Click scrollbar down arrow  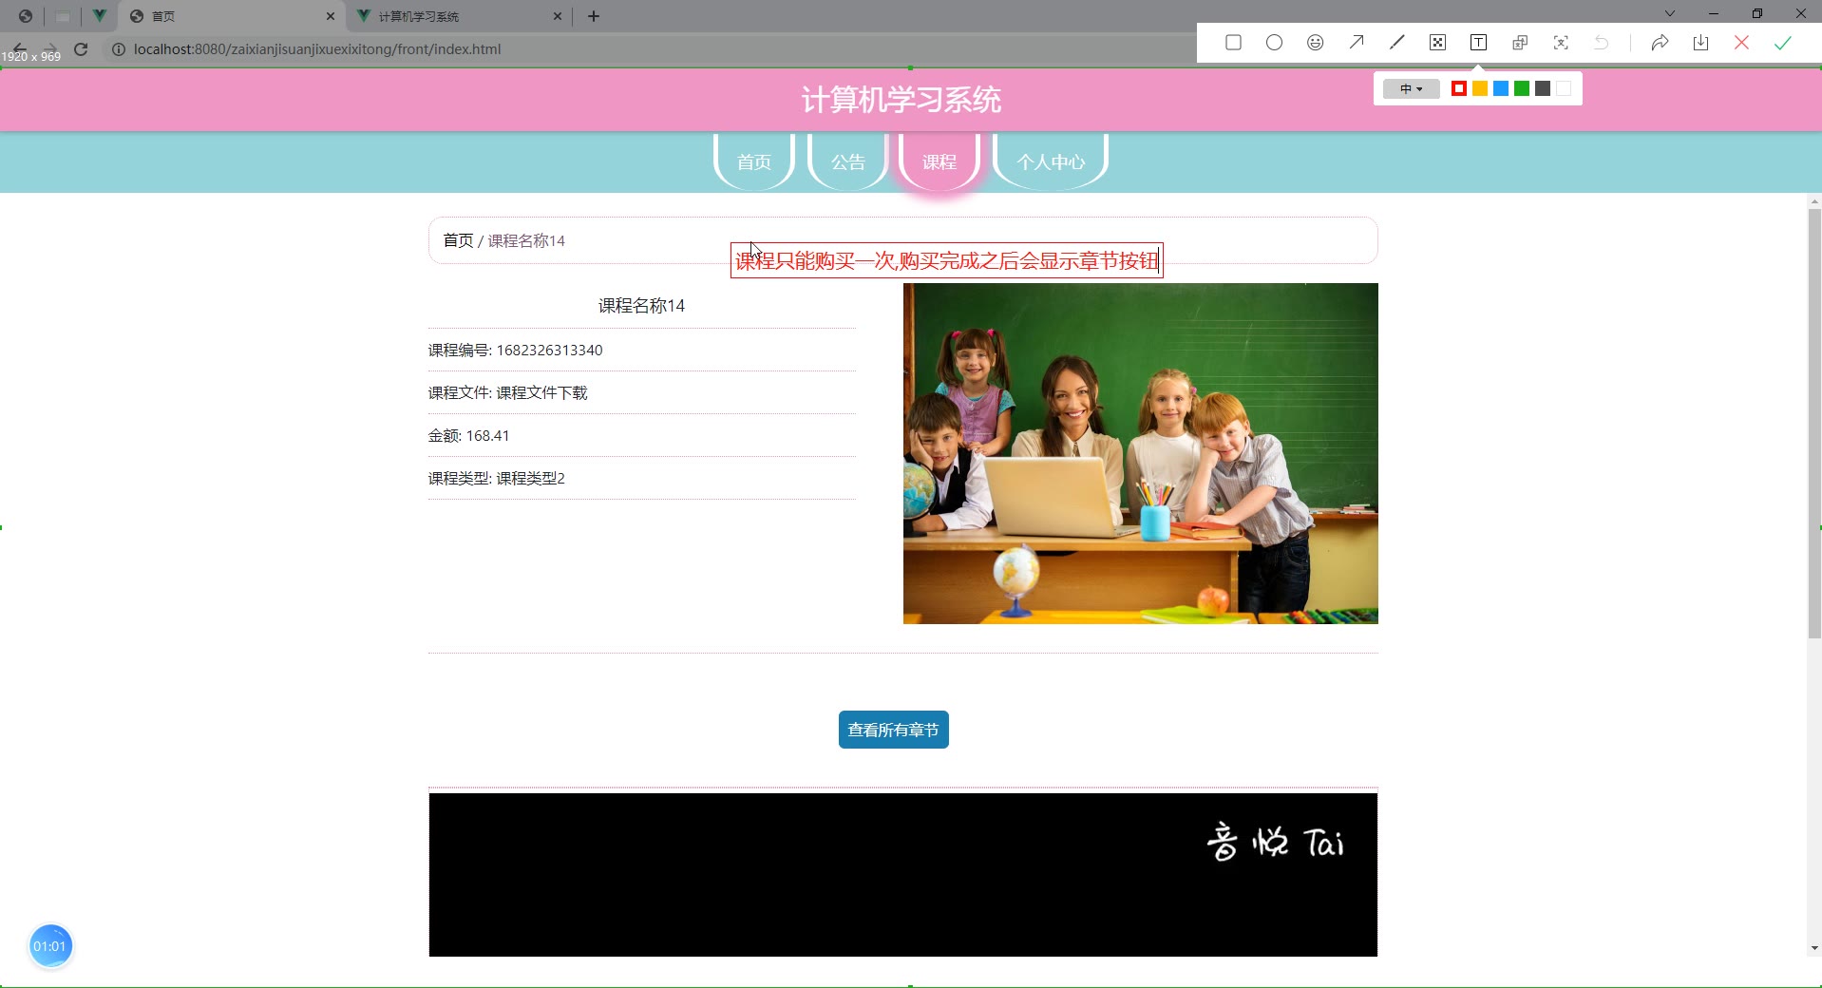pos(1814,947)
